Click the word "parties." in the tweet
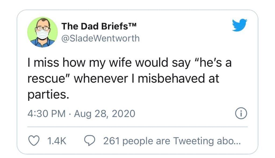Screen dimensions: 275x158 tap(48, 94)
